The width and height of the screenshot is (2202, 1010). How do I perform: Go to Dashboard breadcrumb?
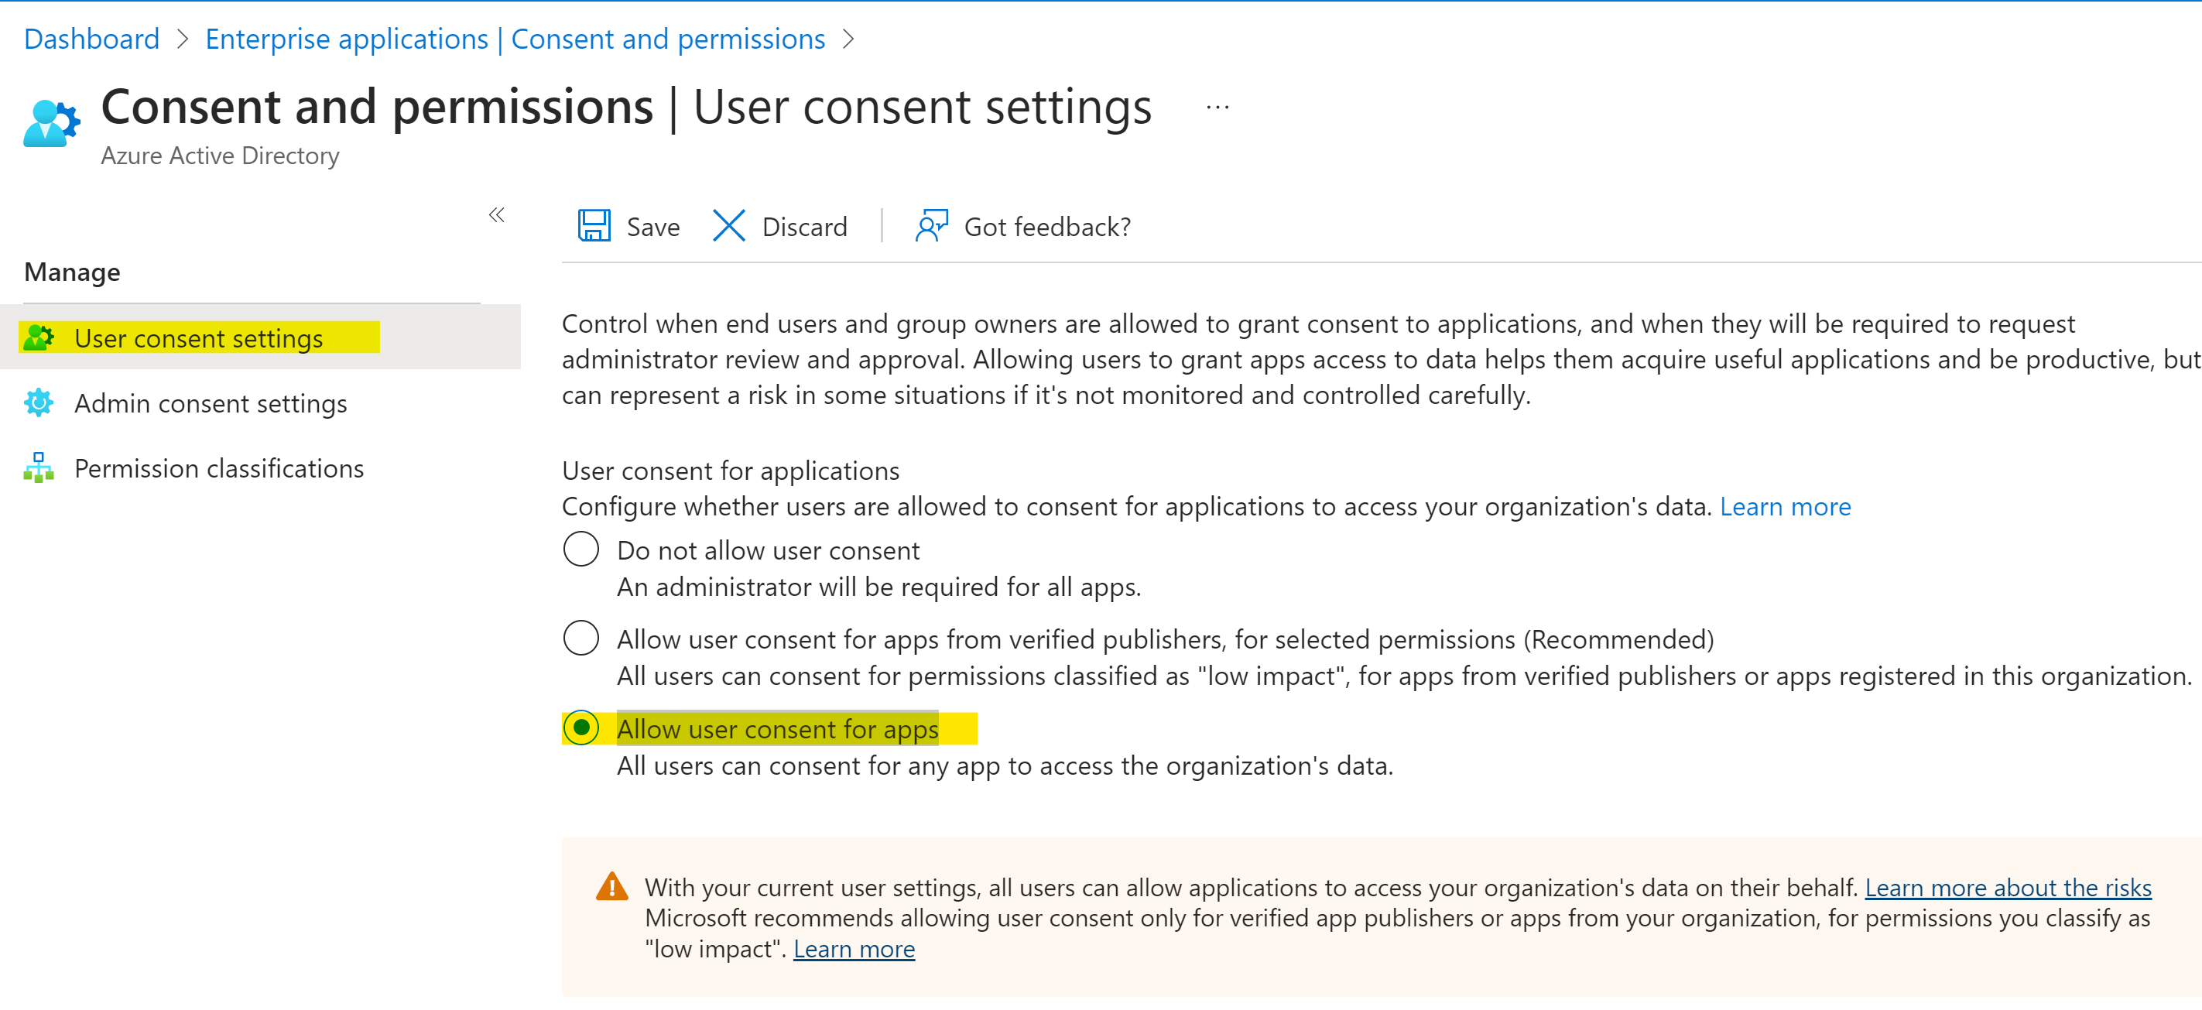point(91,39)
